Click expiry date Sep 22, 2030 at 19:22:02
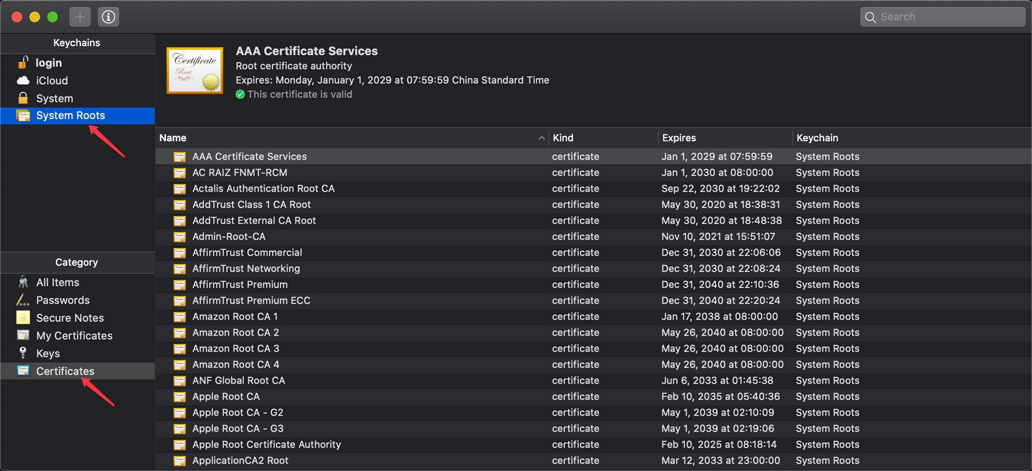This screenshot has width=1032, height=471. (x=721, y=188)
